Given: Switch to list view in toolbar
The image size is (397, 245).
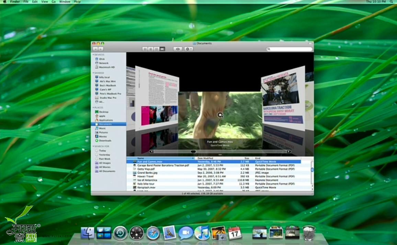Looking at the screenshot, I should pyautogui.click(x=150, y=49).
